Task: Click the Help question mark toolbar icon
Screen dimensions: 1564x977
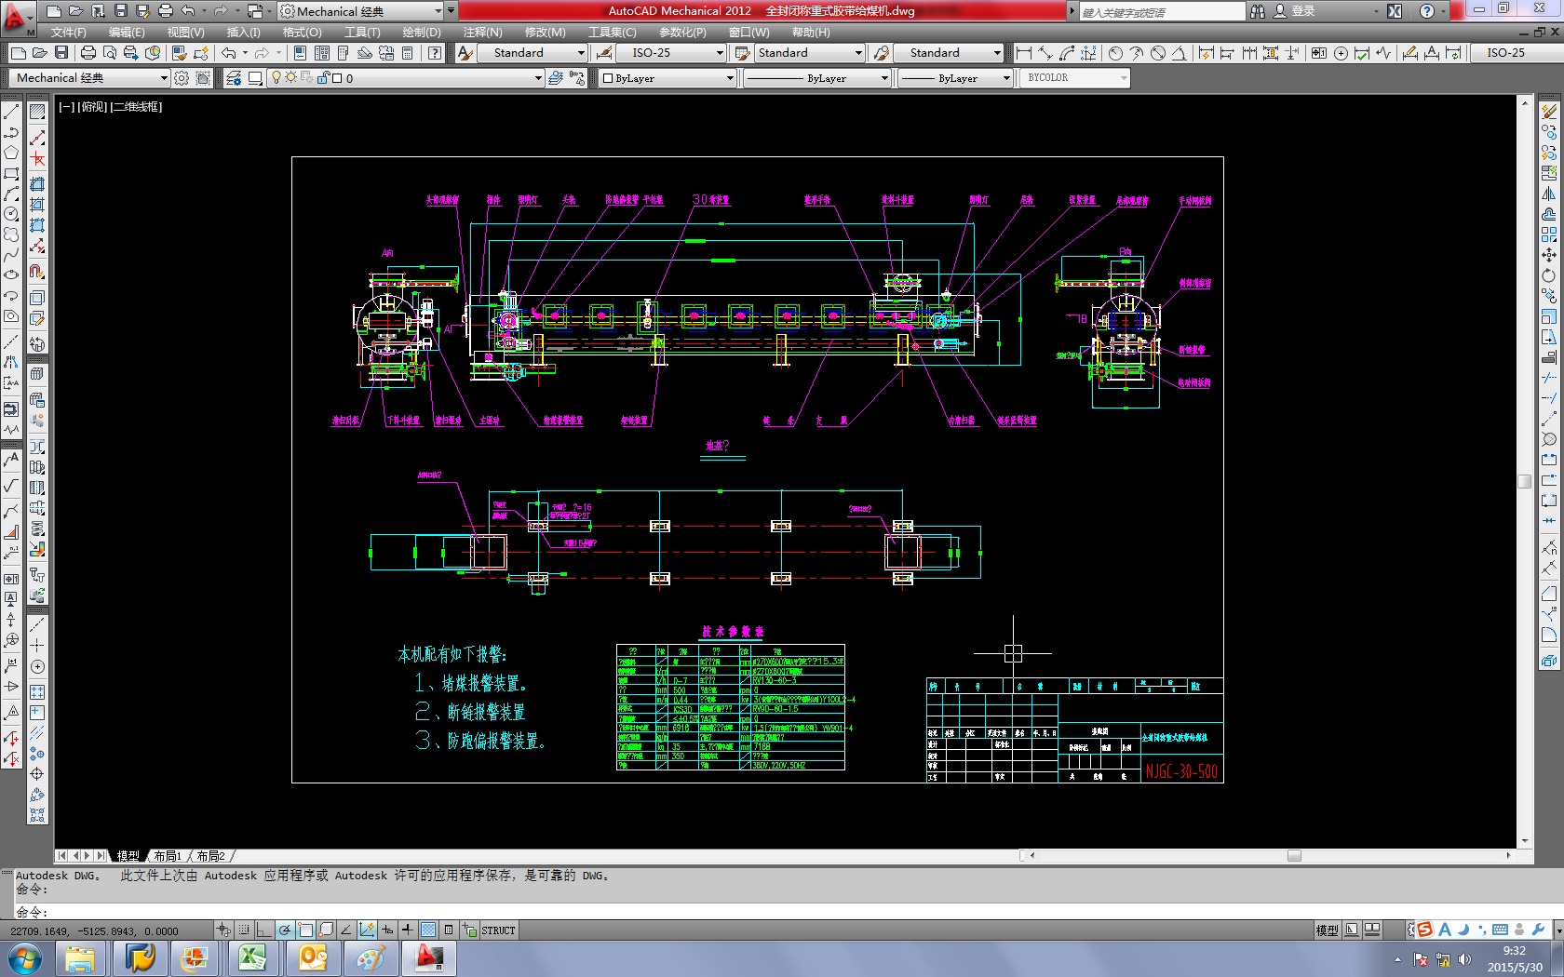Action: 435,53
